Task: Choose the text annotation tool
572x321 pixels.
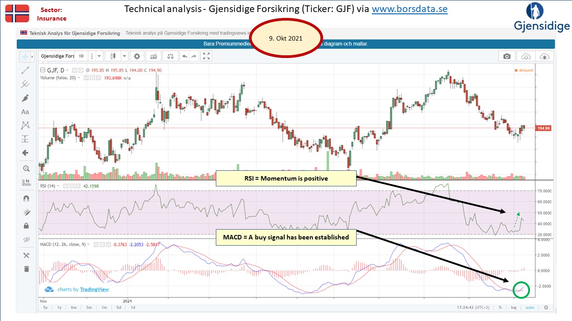Action: point(25,112)
